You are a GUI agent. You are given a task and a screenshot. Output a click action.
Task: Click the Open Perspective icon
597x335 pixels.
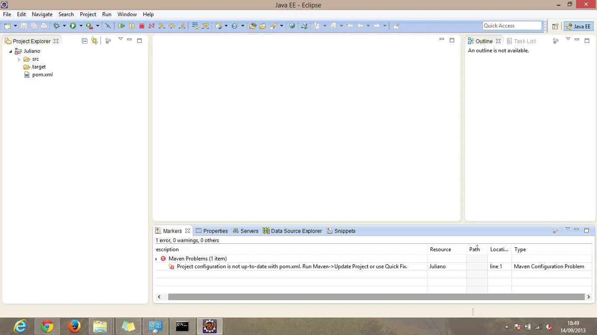[555, 26]
